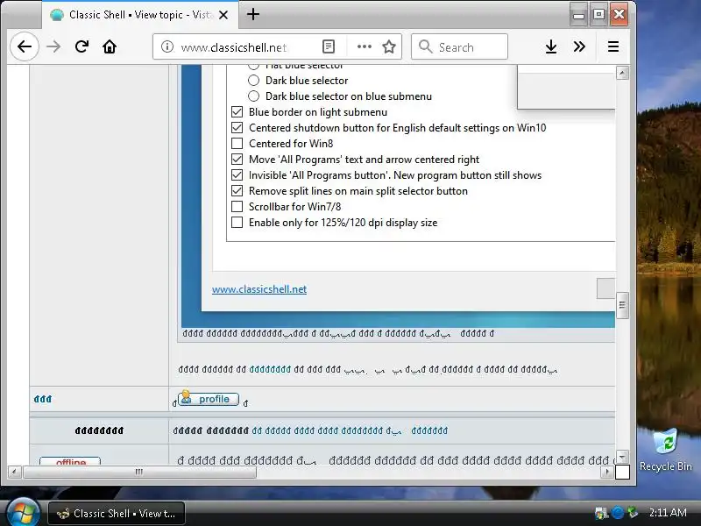Screen dimensions: 701x526
Task: Click horizontal scrollbar right arrow
Action: click(606, 472)
